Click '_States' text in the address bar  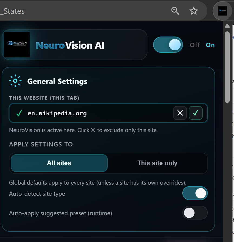coord(12,11)
